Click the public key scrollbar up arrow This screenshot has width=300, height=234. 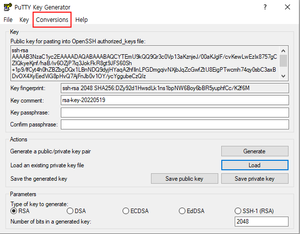[x=284, y=51]
